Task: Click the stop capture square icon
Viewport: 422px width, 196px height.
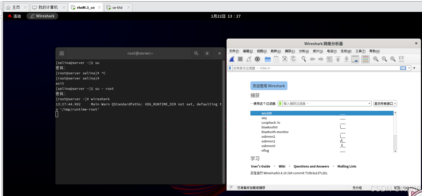Action: point(240,59)
